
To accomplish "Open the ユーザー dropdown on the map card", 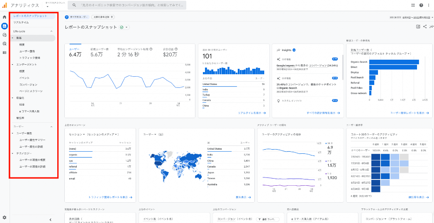I will (149, 134).
